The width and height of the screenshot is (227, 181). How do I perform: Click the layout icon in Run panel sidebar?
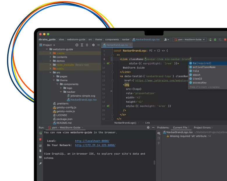40,157
